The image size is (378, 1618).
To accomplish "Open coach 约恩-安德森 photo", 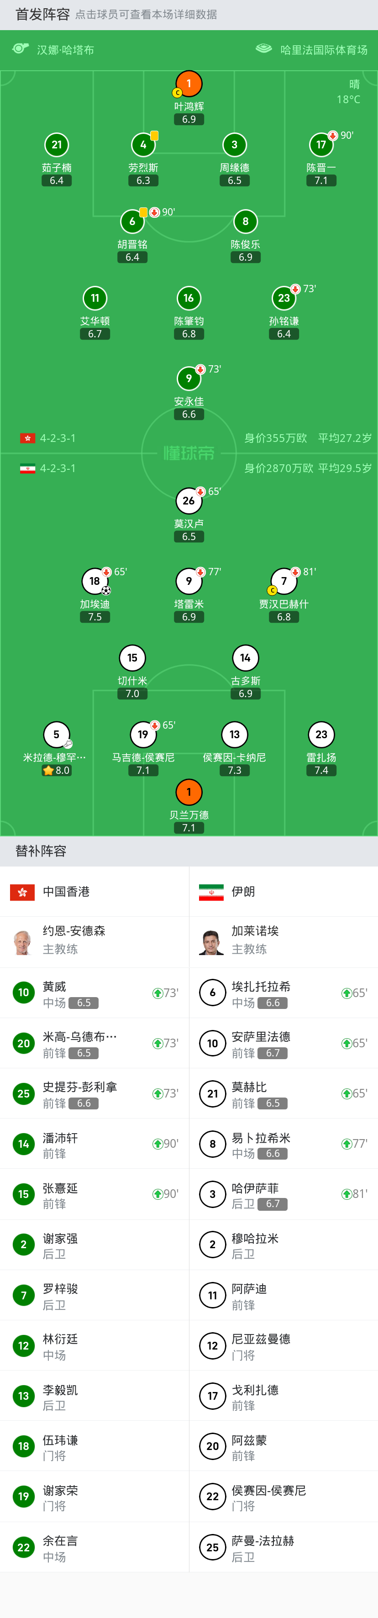I will [x=23, y=941].
